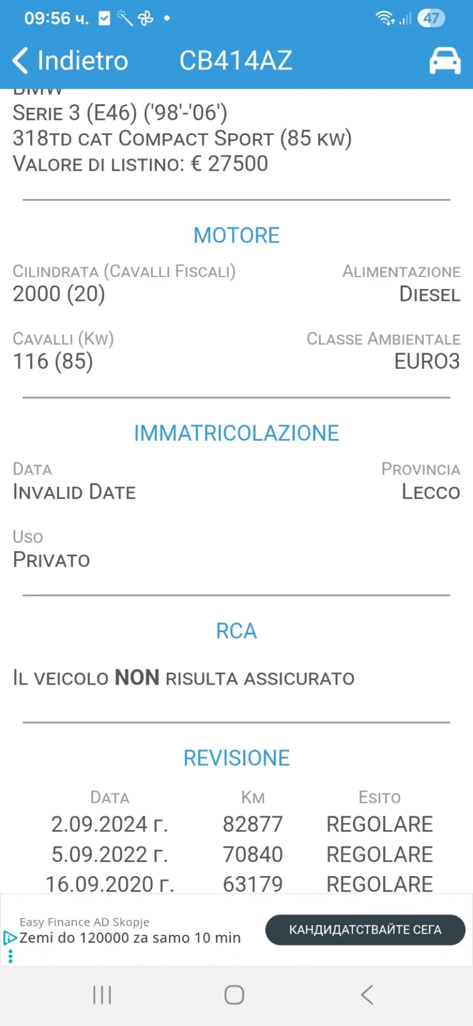
Task: Tap the car icon in header
Action: click(445, 60)
